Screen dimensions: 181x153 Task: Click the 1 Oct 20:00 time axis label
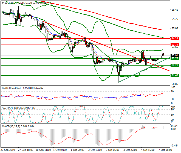point(77,150)
